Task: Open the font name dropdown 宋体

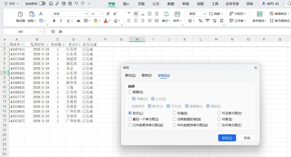Action: pyautogui.click(x=70, y=14)
